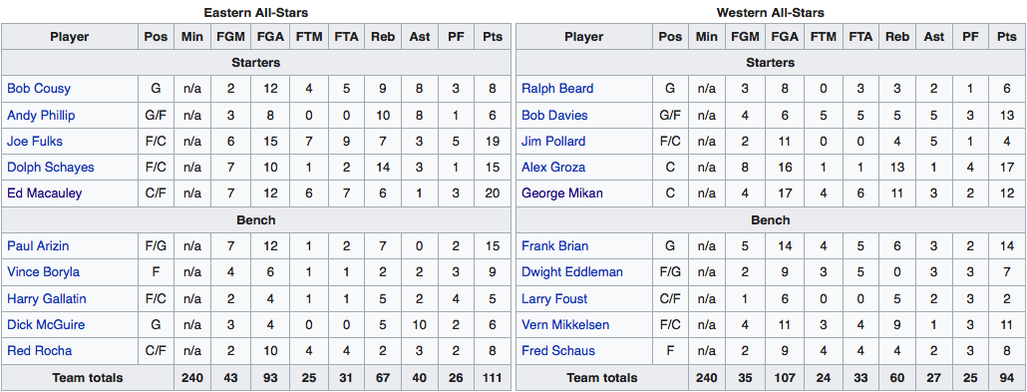Click the Fred Schaus link
Screen dimensions: 1027x392
[558, 351]
